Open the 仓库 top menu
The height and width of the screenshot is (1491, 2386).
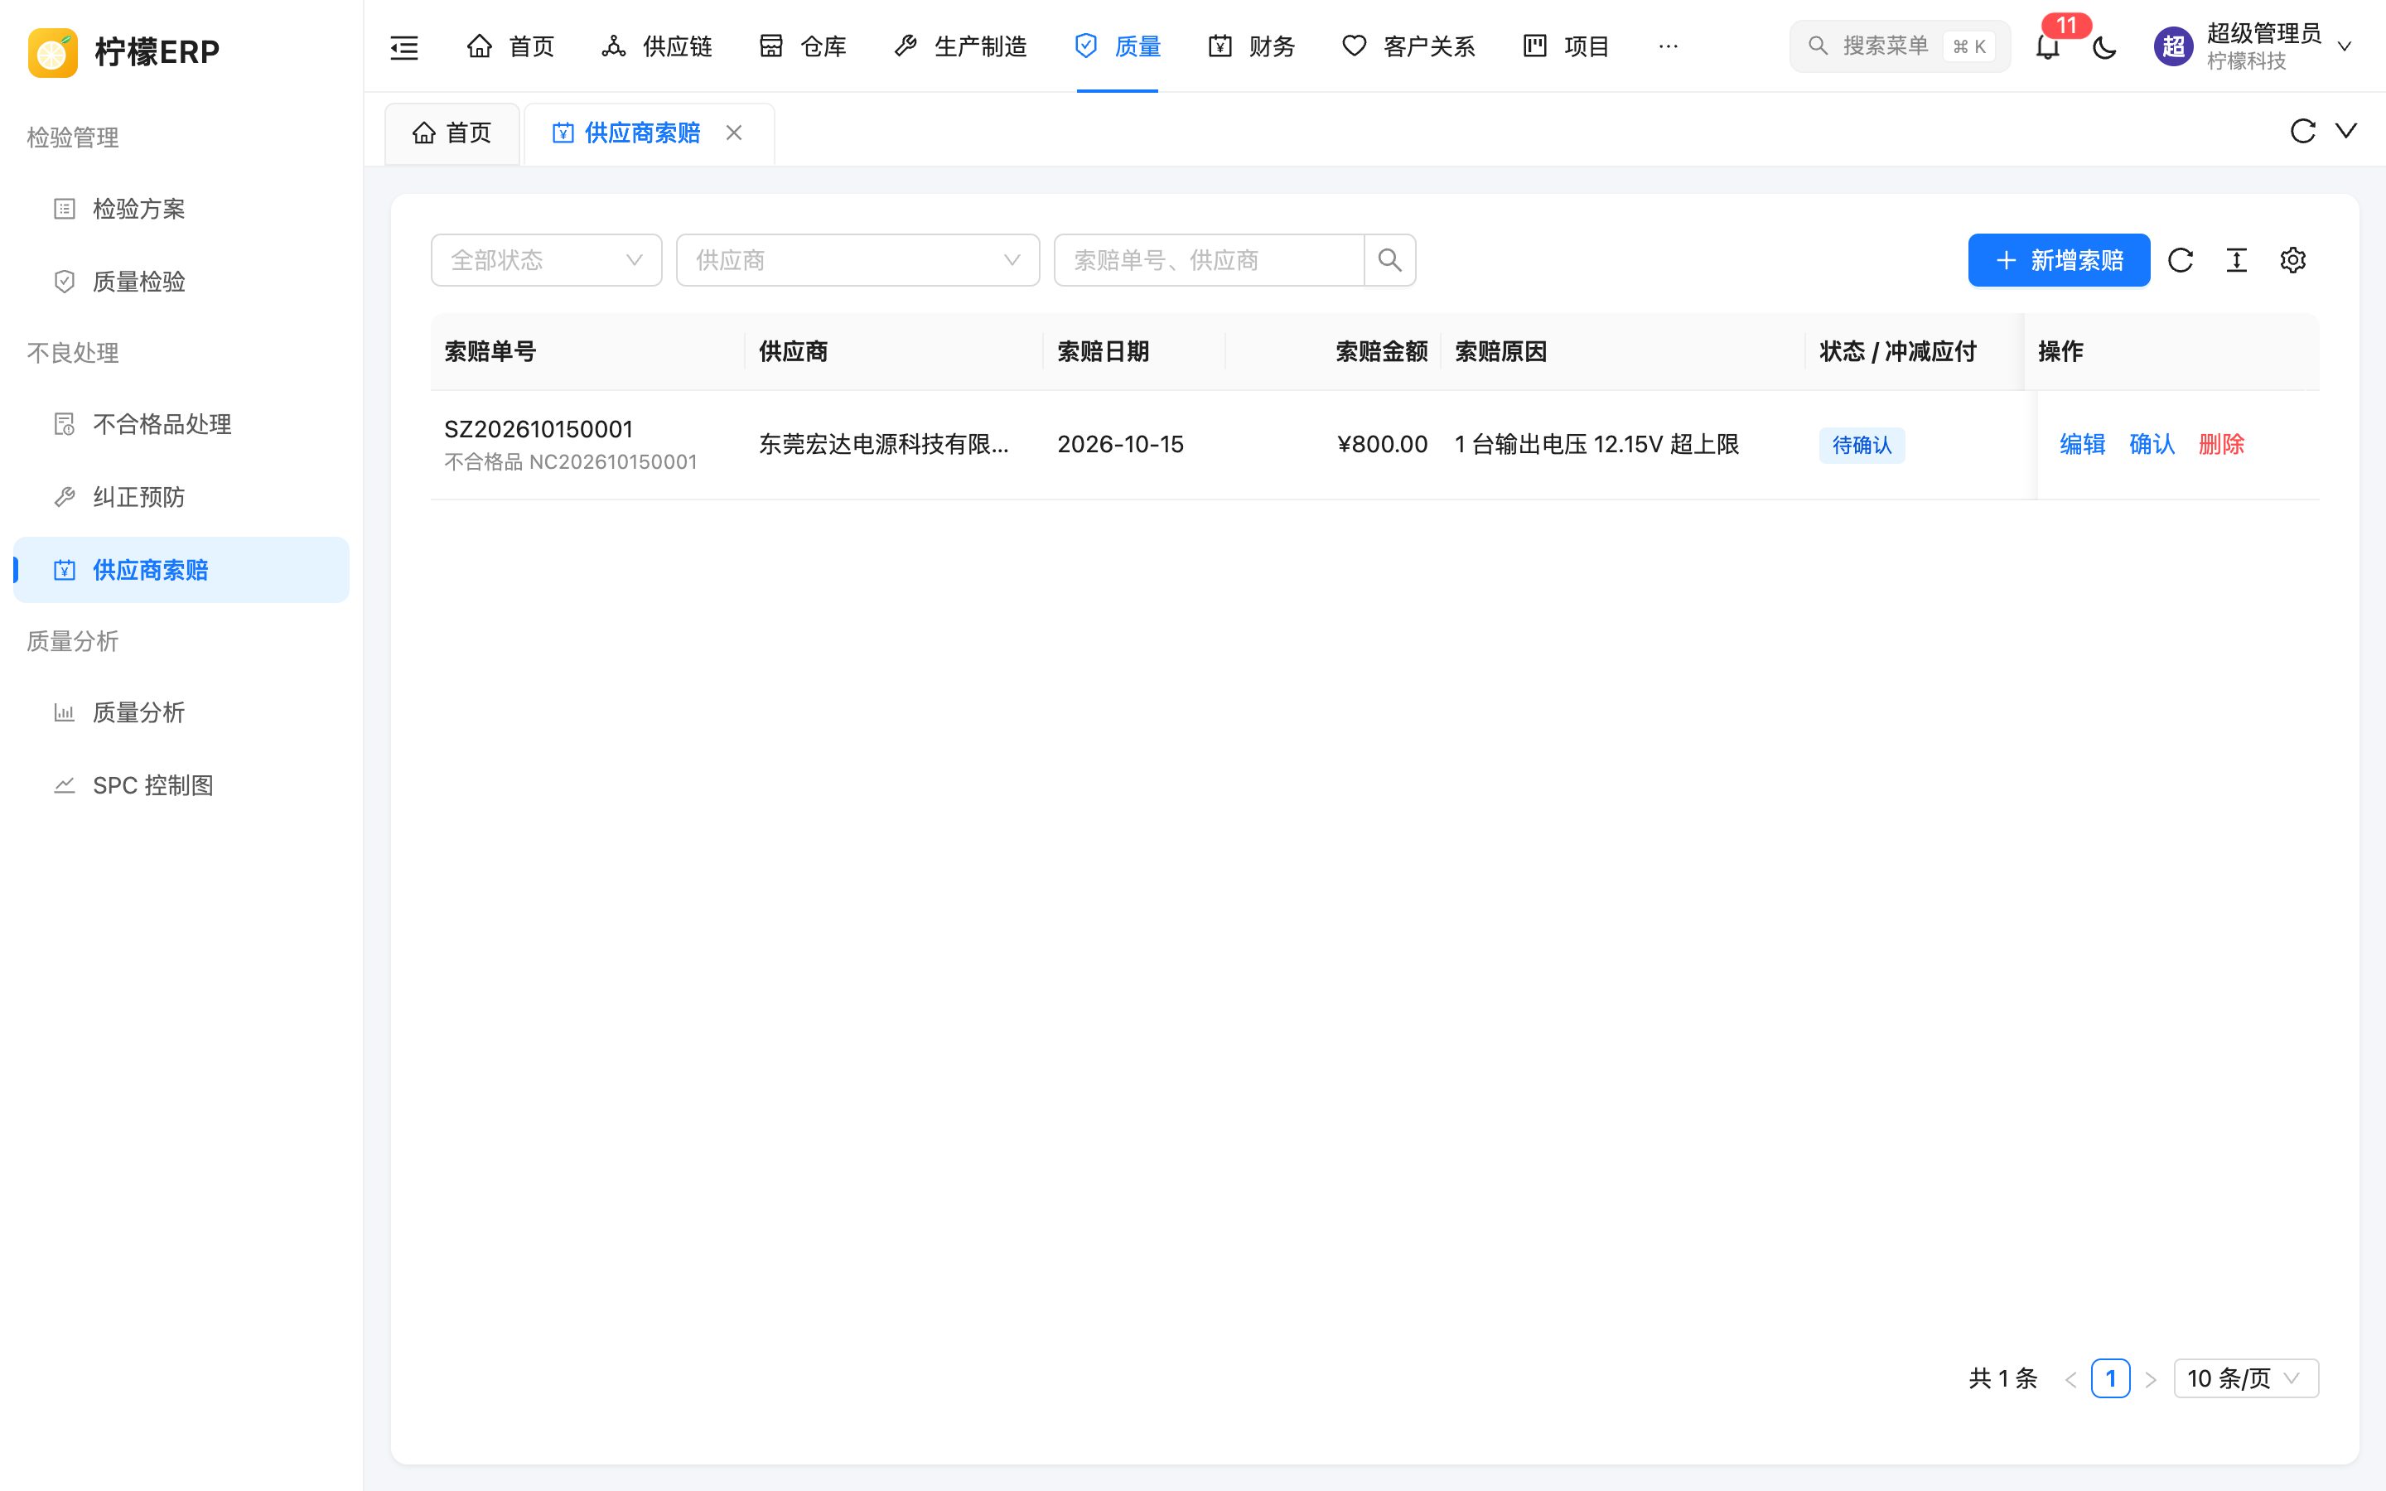(803, 46)
